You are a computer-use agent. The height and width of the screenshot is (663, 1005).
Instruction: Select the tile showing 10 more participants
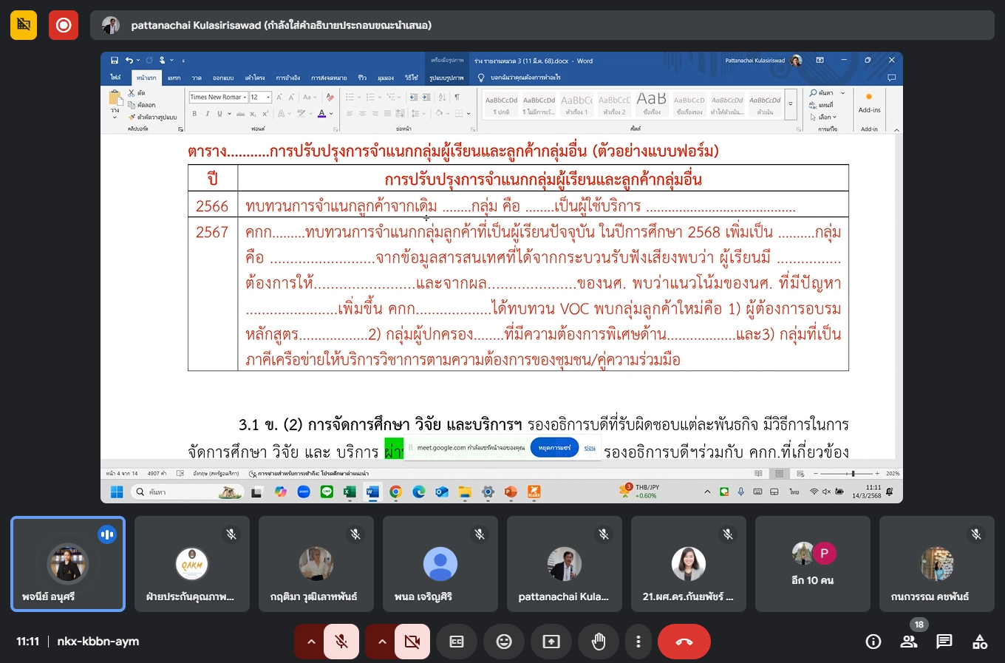812,564
